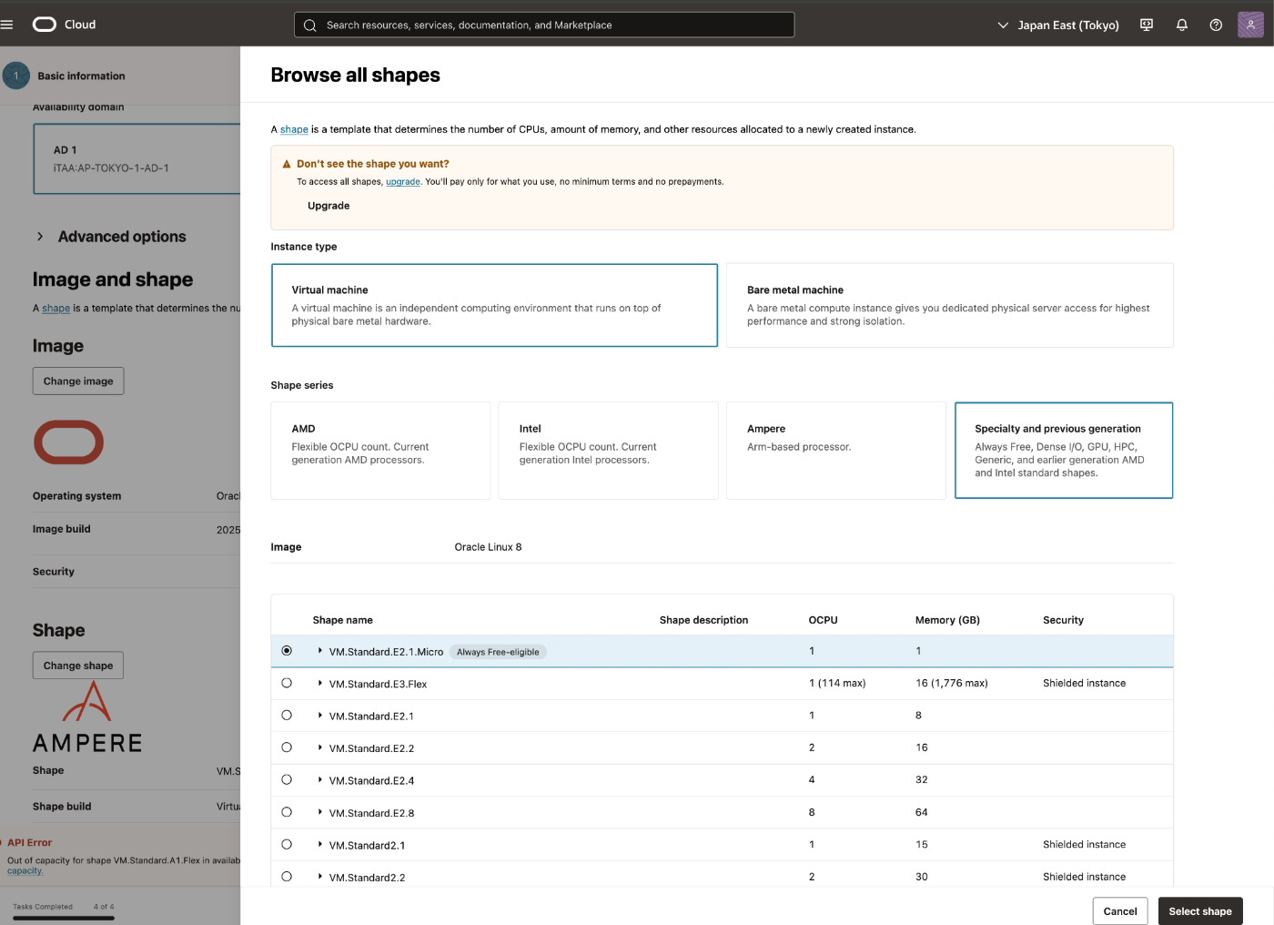
Task: Expand VM.Standard2.2 row details
Action: pyautogui.click(x=320, y=877)
